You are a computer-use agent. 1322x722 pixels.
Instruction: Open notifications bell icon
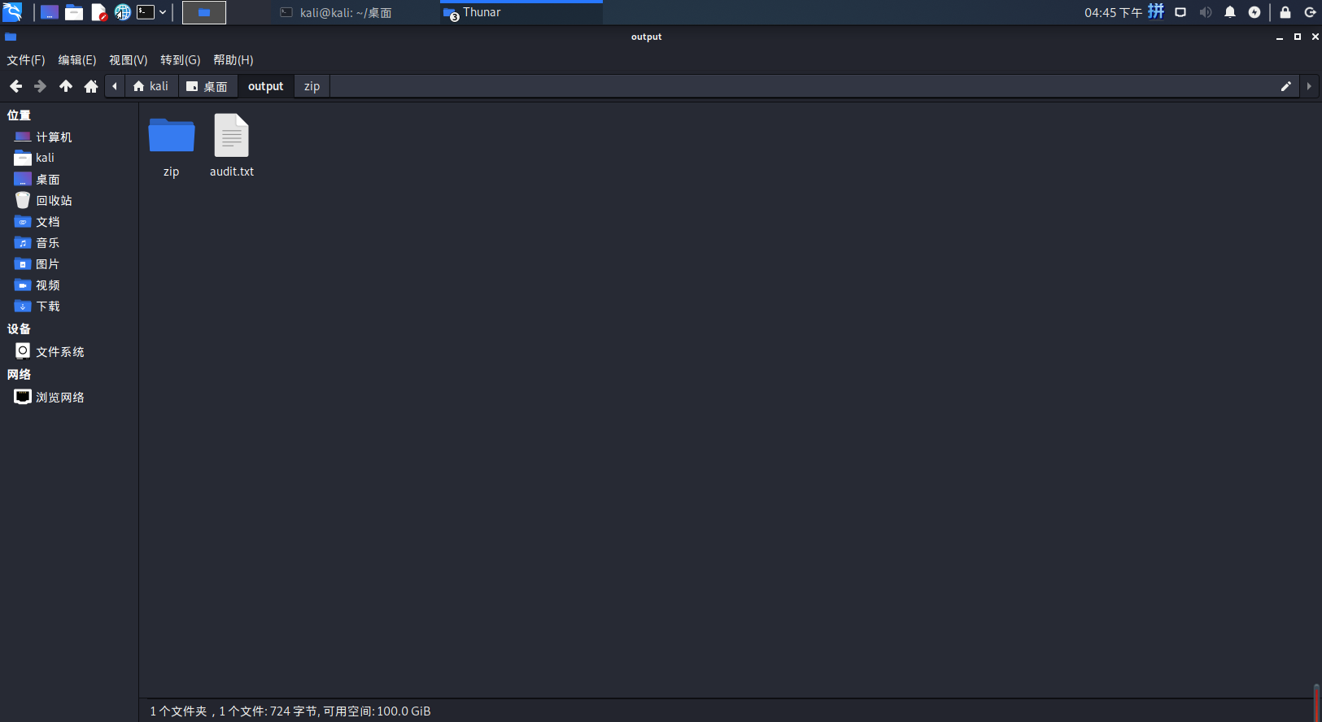click(1230, 12)
